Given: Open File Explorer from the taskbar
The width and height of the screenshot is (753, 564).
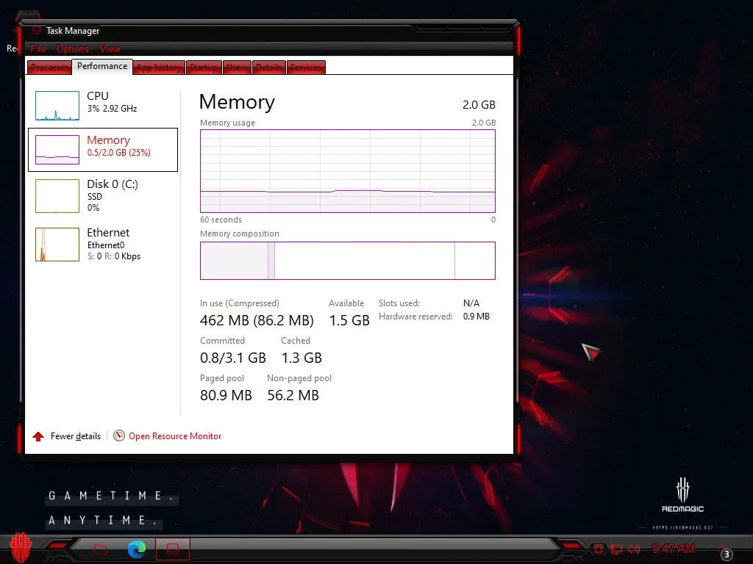Looking at the screenshot, I should point(100,549).
